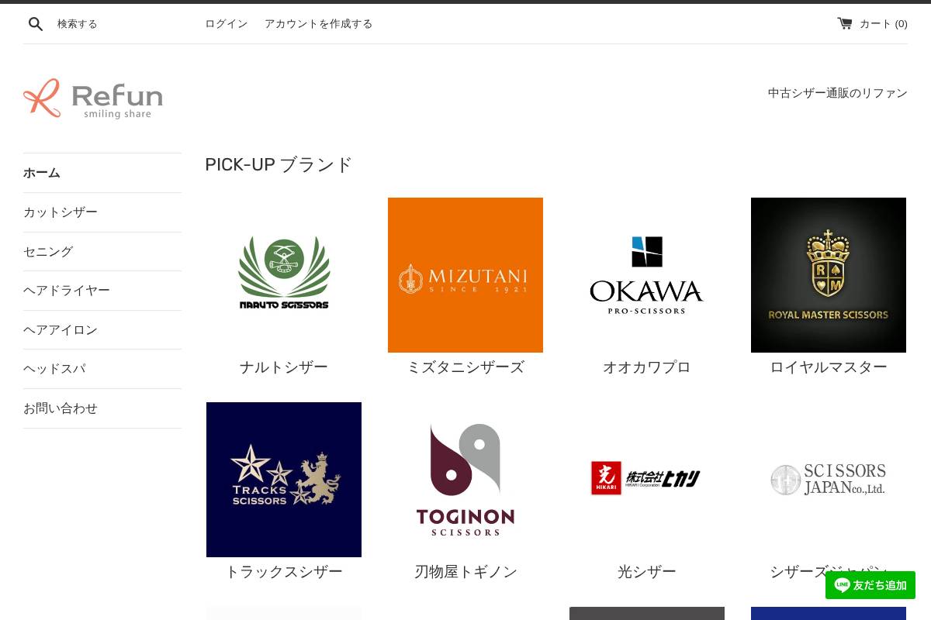Click the search magnifier icon
The height and width of the screenshot is (620, 931).
pos(36,24)
